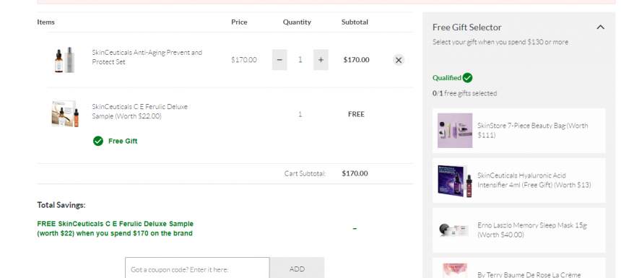Increase quantity with the plus button
Viewport: 621px width, 278px height.
(321, 60)
